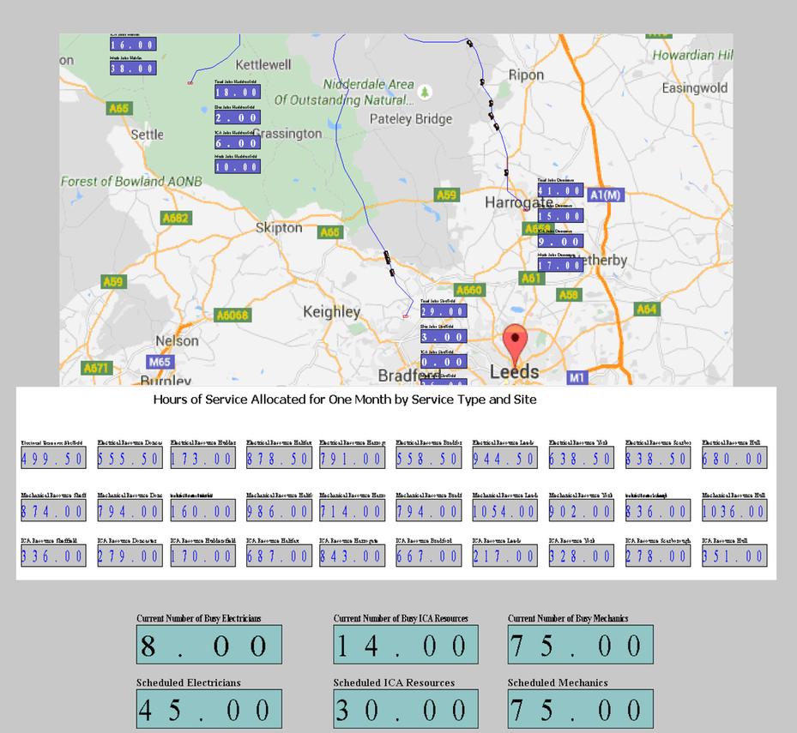The image size is (797, 733).
Task: Click the Mechanical Resource Sheffield value 874.00
Action: pyautogui.click(x=53, y=510)
